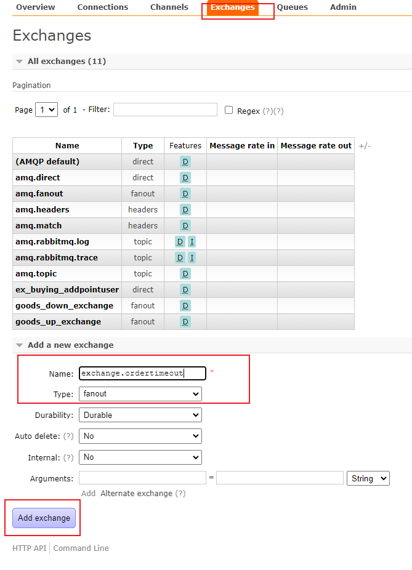The image size is (412, 570).
Task: Click the D feature badge for amq.direct
Action: (185, 178)
